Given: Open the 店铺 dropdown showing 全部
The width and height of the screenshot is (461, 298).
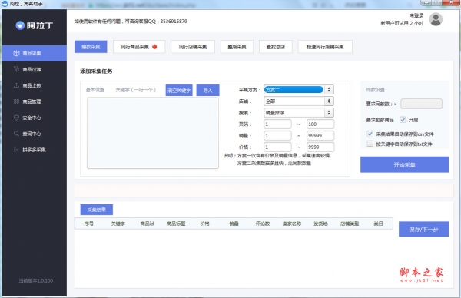Looking at the screenshot, I should (x=299, y=101).
